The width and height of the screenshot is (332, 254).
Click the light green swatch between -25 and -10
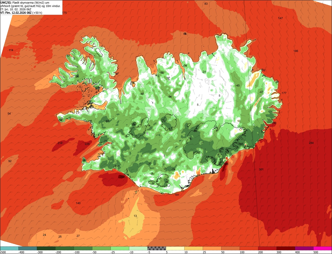coord(120,248)
